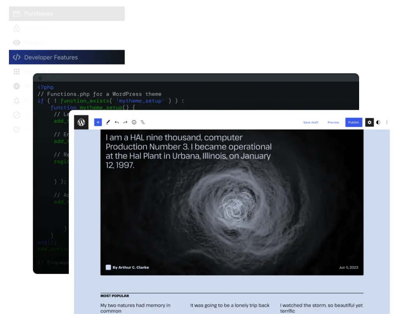The width and height of the screenshot is (398, 314).
Task: Click the WordPress logo in the editor
Action: pyautogui.click(x=81, y=122)
